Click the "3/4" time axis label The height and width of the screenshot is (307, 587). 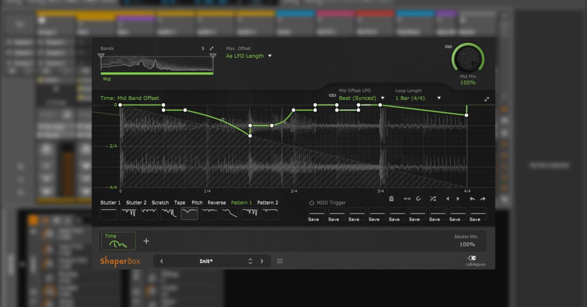381,191
